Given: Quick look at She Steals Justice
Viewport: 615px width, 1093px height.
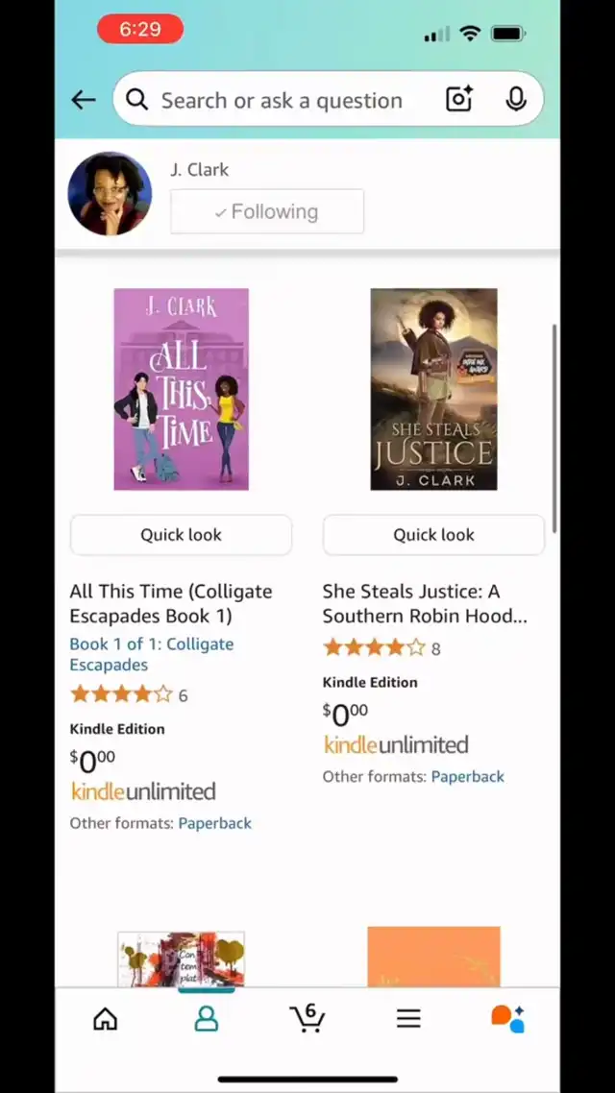Looking at the screenshot, I should (433, 535).
